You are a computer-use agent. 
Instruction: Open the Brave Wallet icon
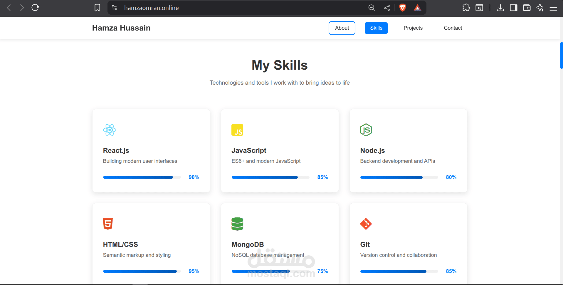527,8
